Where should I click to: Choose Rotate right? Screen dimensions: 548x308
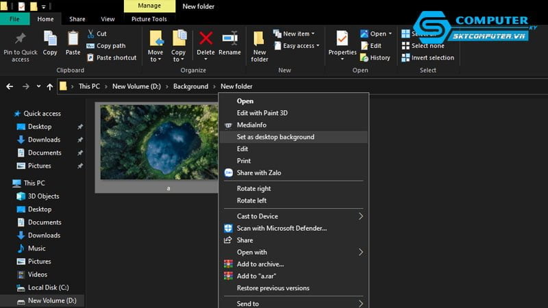click(294, 189)
